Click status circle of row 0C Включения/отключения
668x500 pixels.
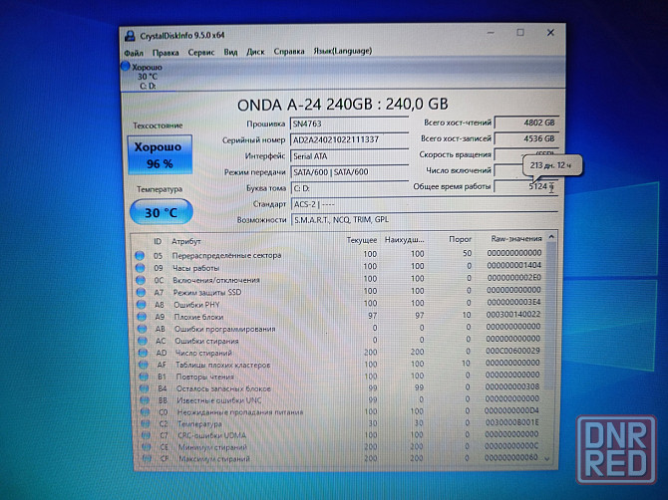pos(141,281)
